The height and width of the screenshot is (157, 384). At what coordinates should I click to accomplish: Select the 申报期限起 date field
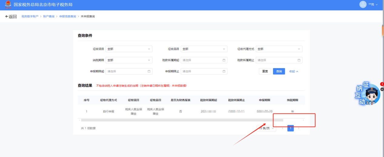pyautogui.click(x=129, y=71)
